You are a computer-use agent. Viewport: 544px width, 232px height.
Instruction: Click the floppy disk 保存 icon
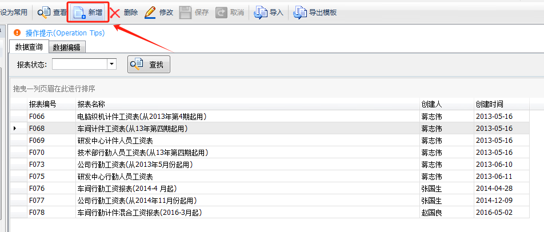pyautogui.click(x=185, y=13)
